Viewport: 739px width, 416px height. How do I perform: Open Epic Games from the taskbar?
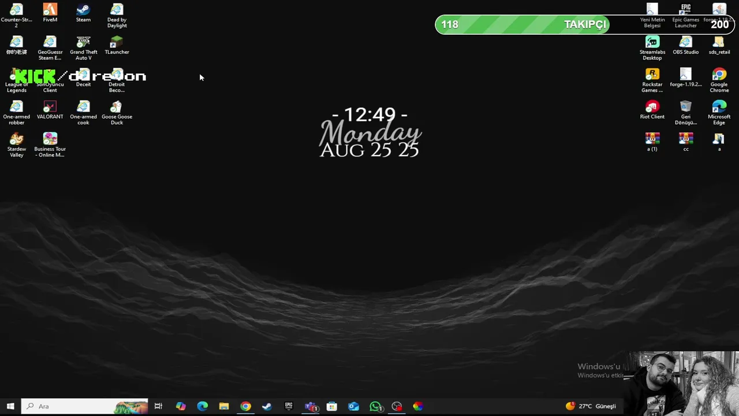tap(289, 406)
